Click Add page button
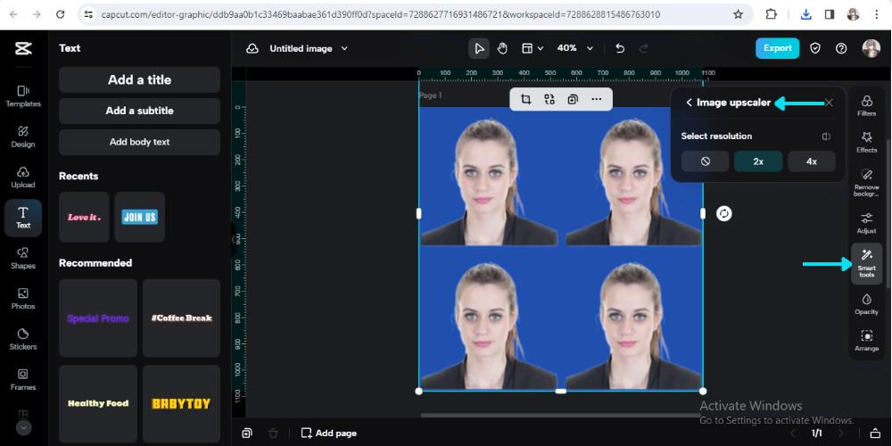892x446 pixels. pyautogui.click(x=329, y=433)
